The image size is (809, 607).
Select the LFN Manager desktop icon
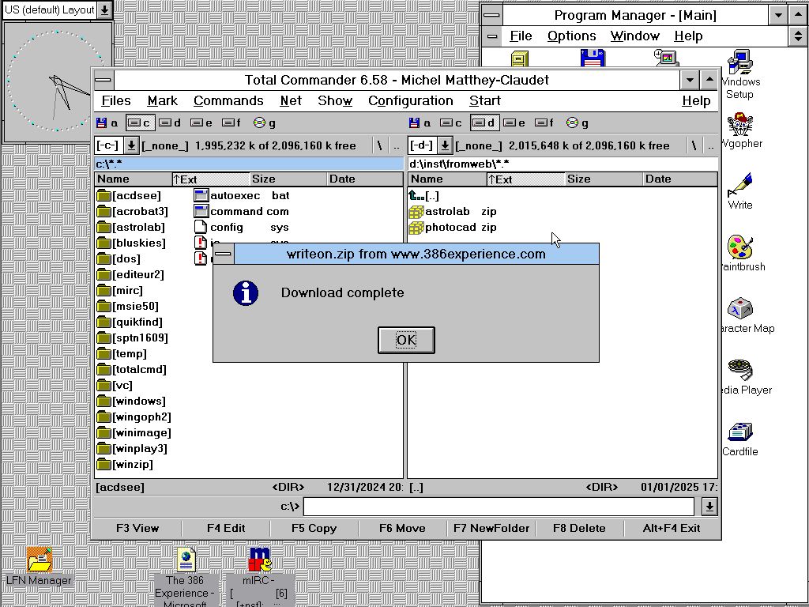coord(39,560)
